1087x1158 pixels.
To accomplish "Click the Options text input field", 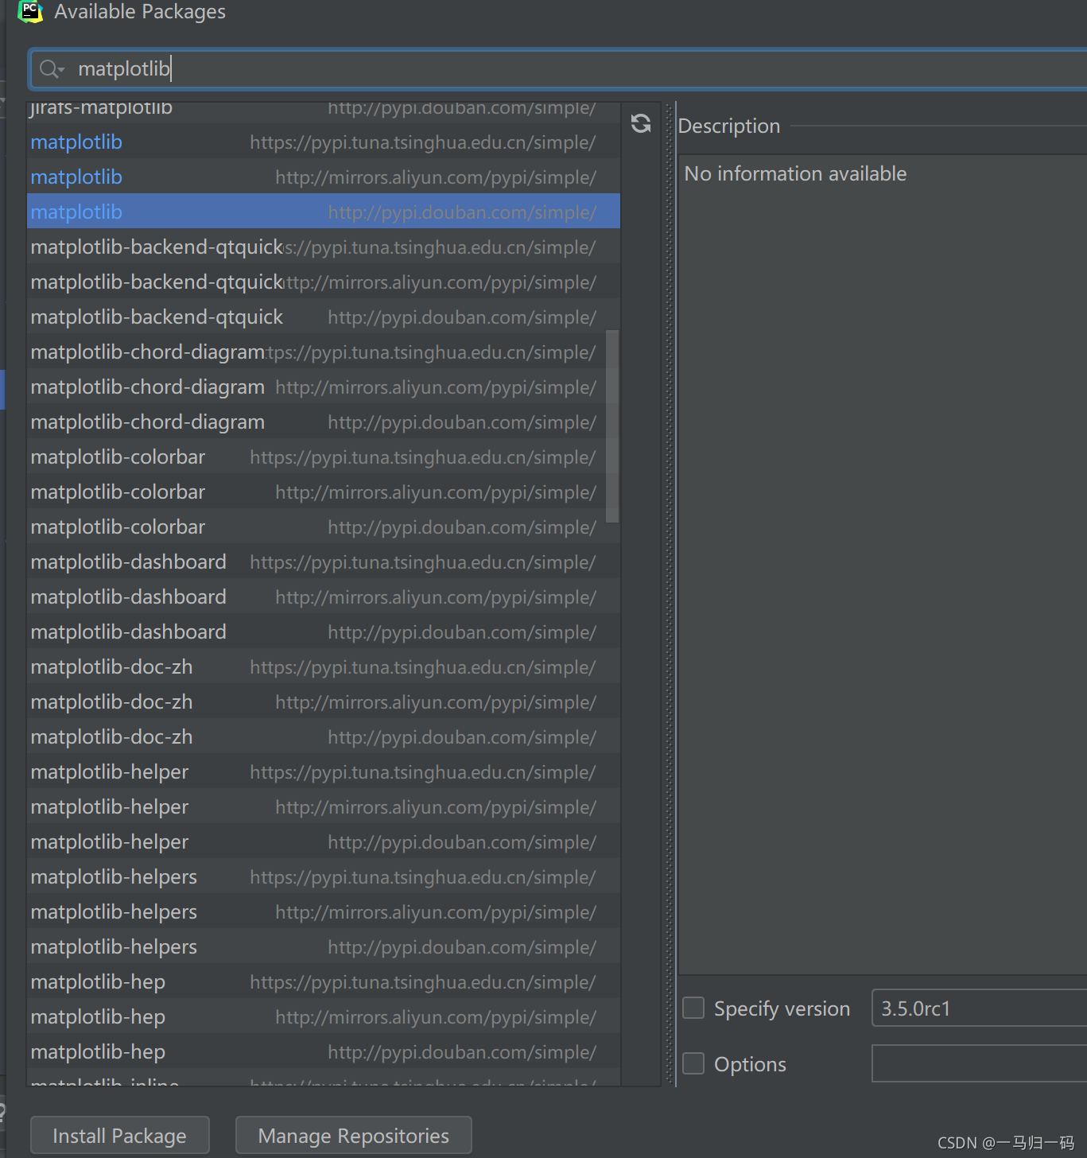I will pyautogui.click(x=980, y=1063).
